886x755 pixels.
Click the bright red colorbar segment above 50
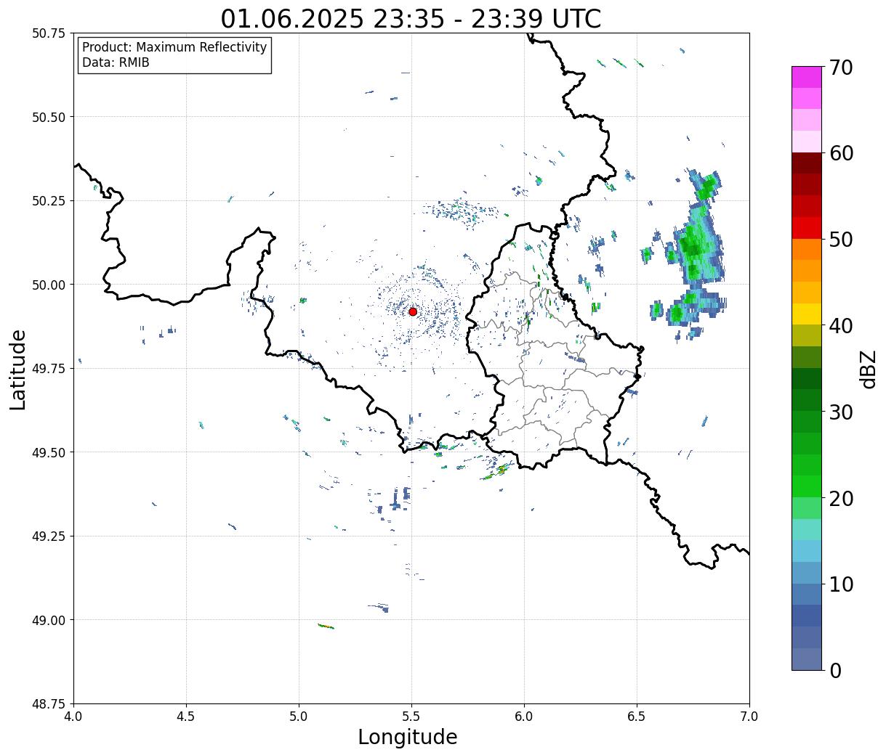point(807,228)
